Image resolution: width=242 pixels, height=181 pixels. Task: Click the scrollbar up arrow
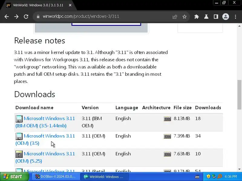(x=239, y=26)
